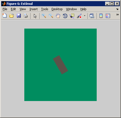Open the Insert menu
Screen dimensions: 121x118
[x=34, y=9]
